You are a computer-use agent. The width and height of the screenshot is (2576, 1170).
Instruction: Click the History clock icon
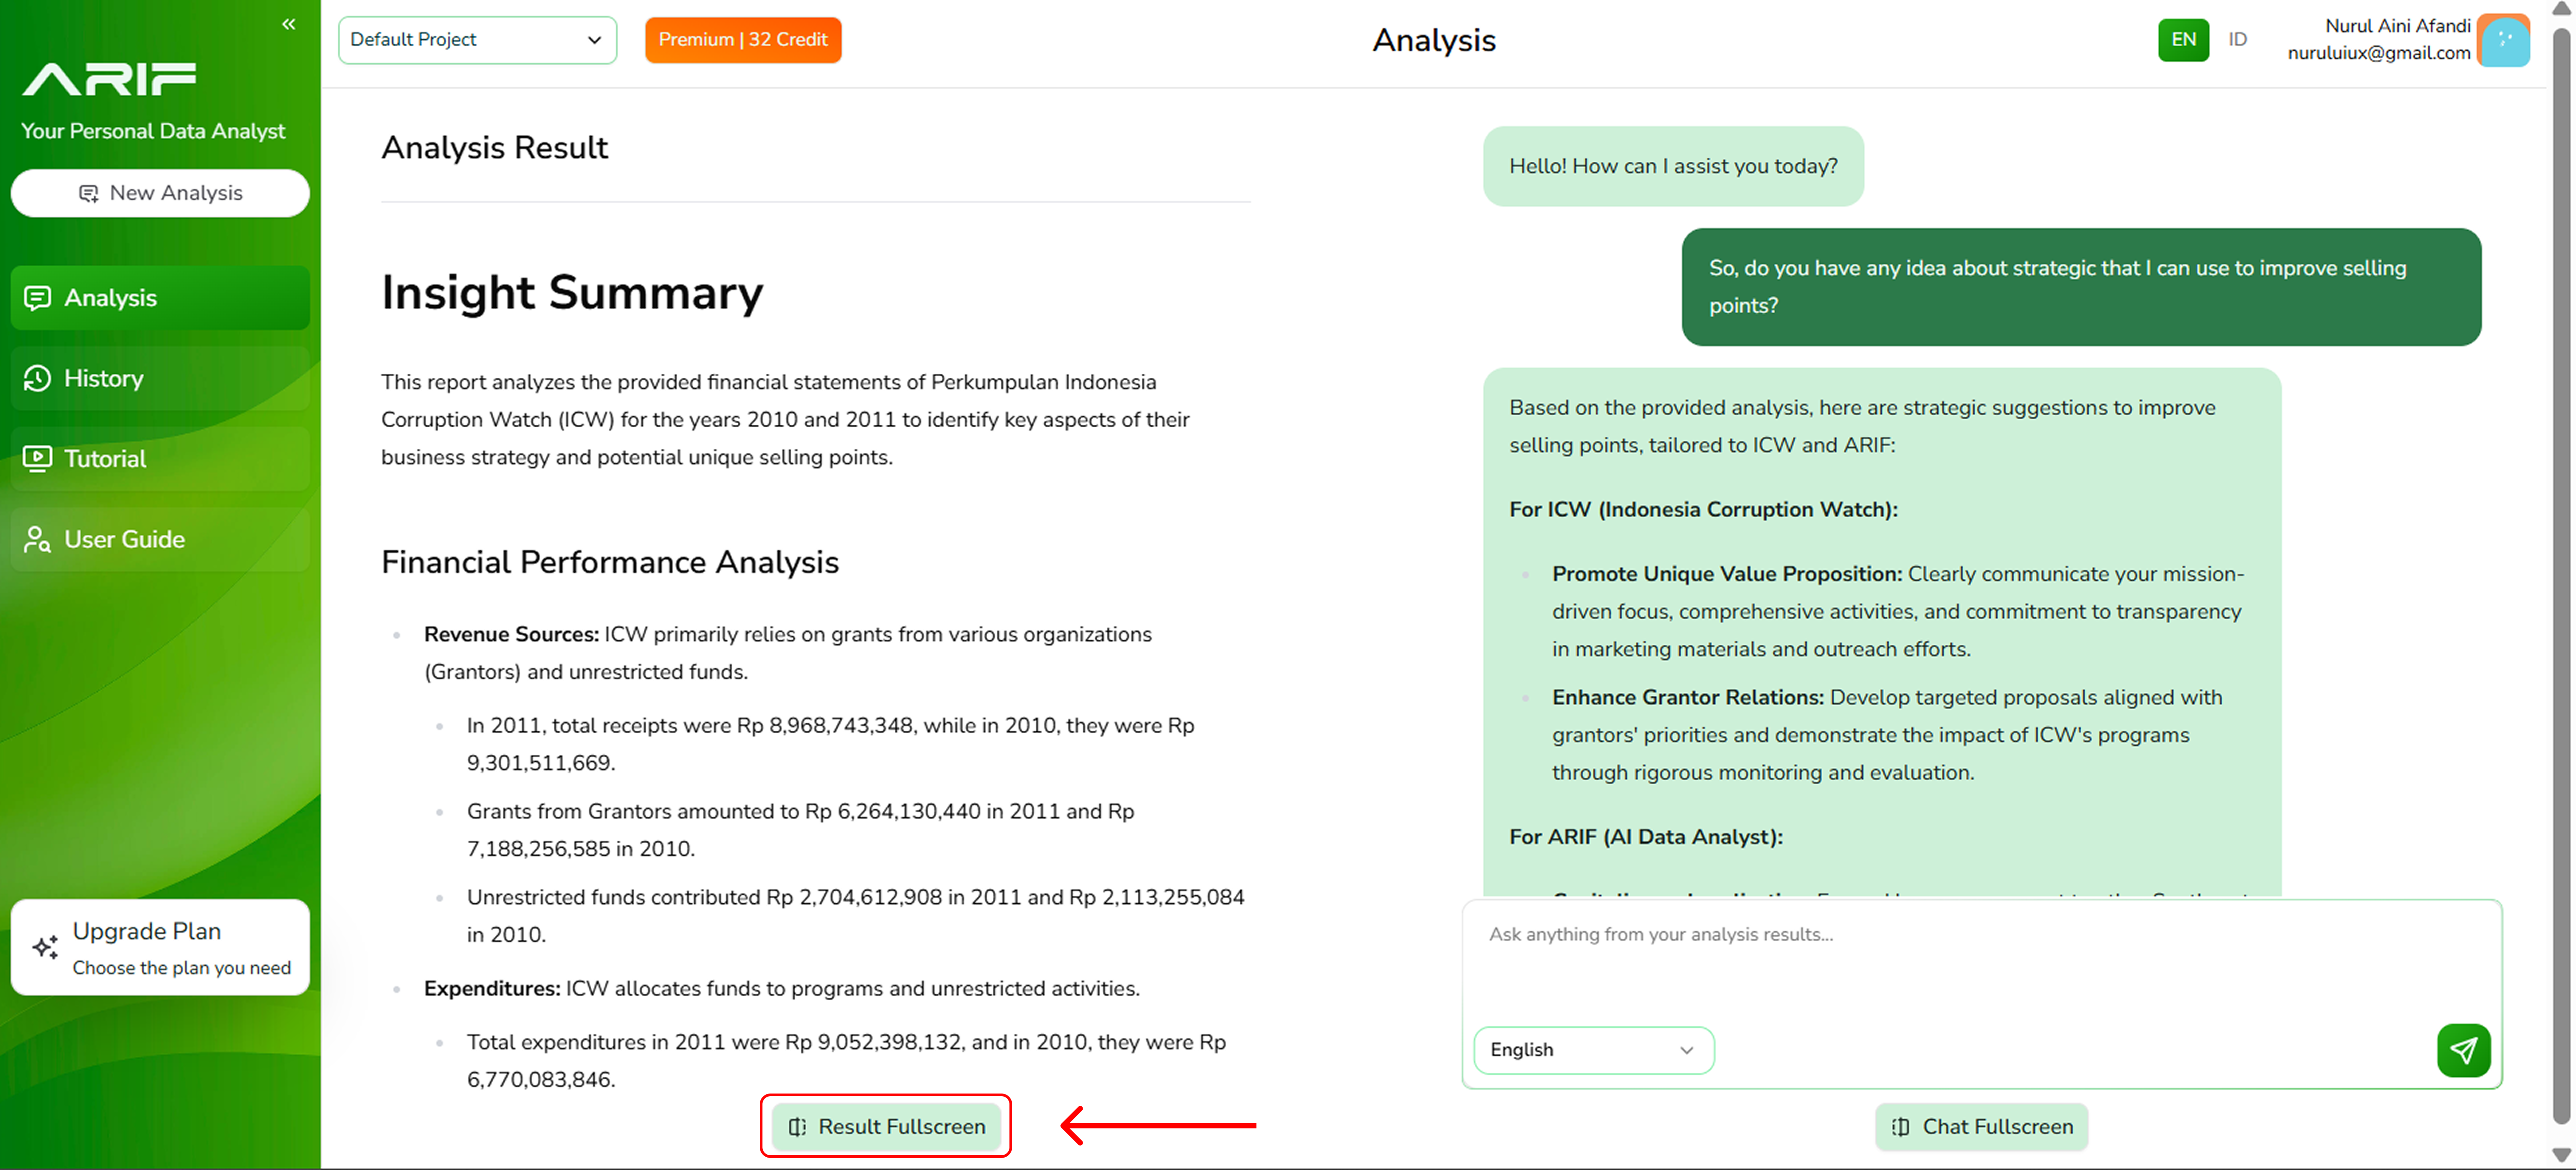tap(37, 379)
